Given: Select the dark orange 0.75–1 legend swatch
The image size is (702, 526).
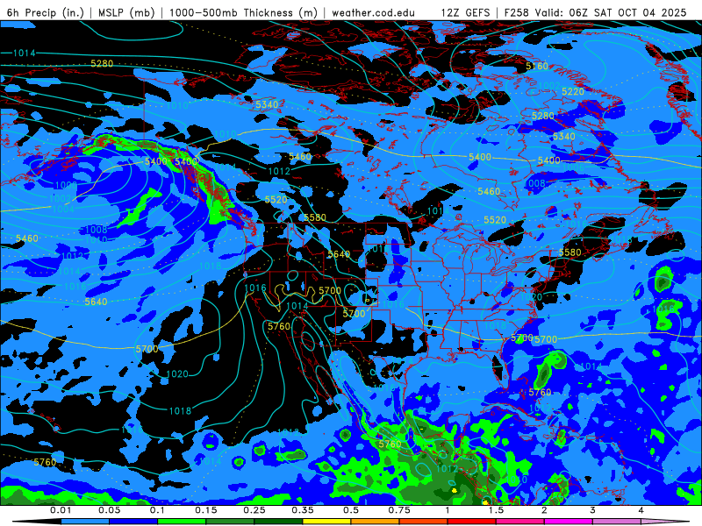Looking at the screenshot, I should tap(424, 522).
